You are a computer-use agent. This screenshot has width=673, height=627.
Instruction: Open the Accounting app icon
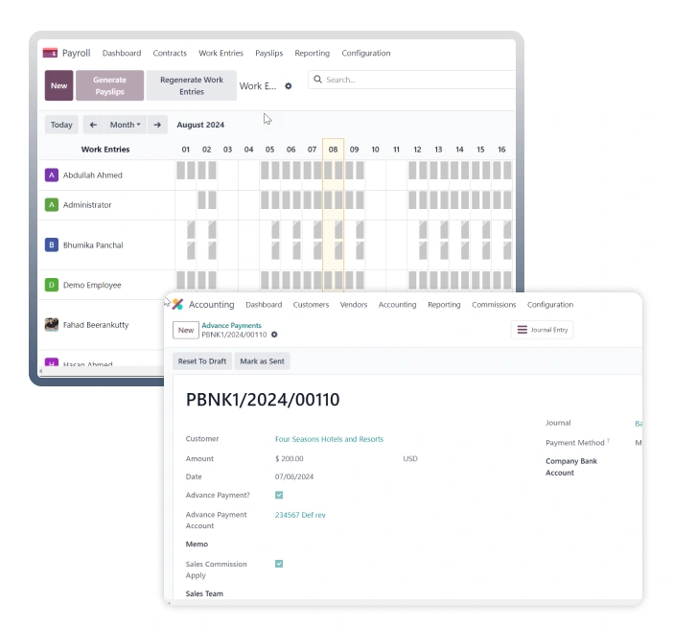click(x=177, y=304)
